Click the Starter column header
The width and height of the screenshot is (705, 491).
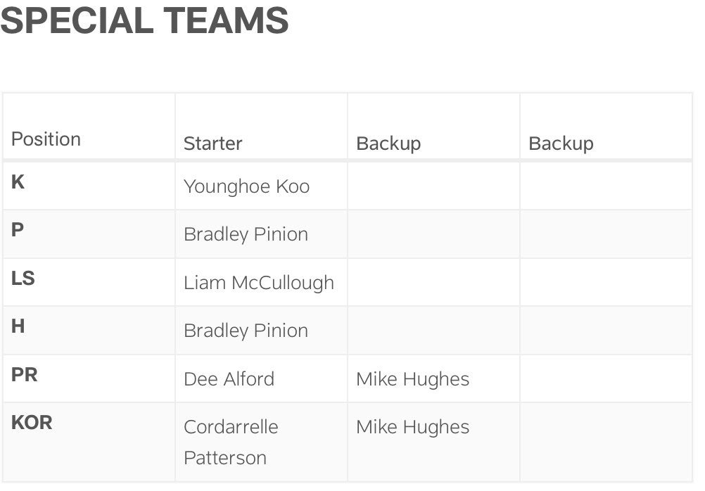pos(212,144)
